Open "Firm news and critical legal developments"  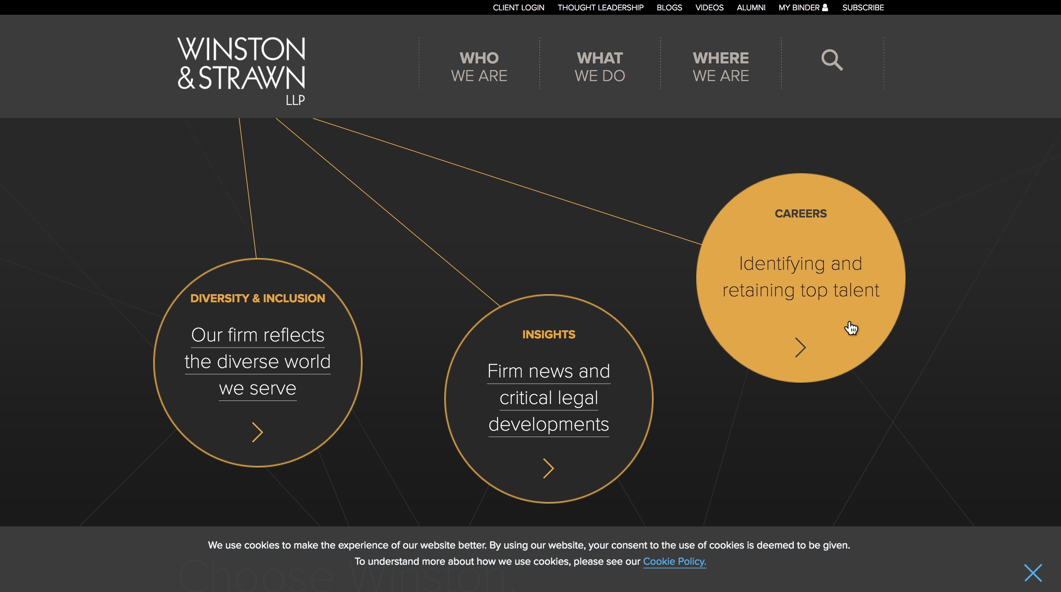(549, 398)
